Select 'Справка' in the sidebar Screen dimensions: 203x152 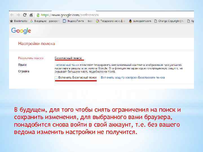pos(24,71)
